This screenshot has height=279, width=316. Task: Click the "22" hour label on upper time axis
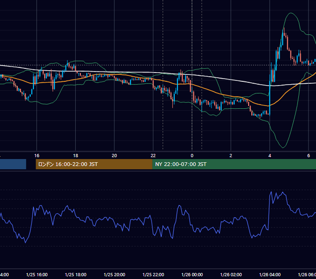(153, 156)
